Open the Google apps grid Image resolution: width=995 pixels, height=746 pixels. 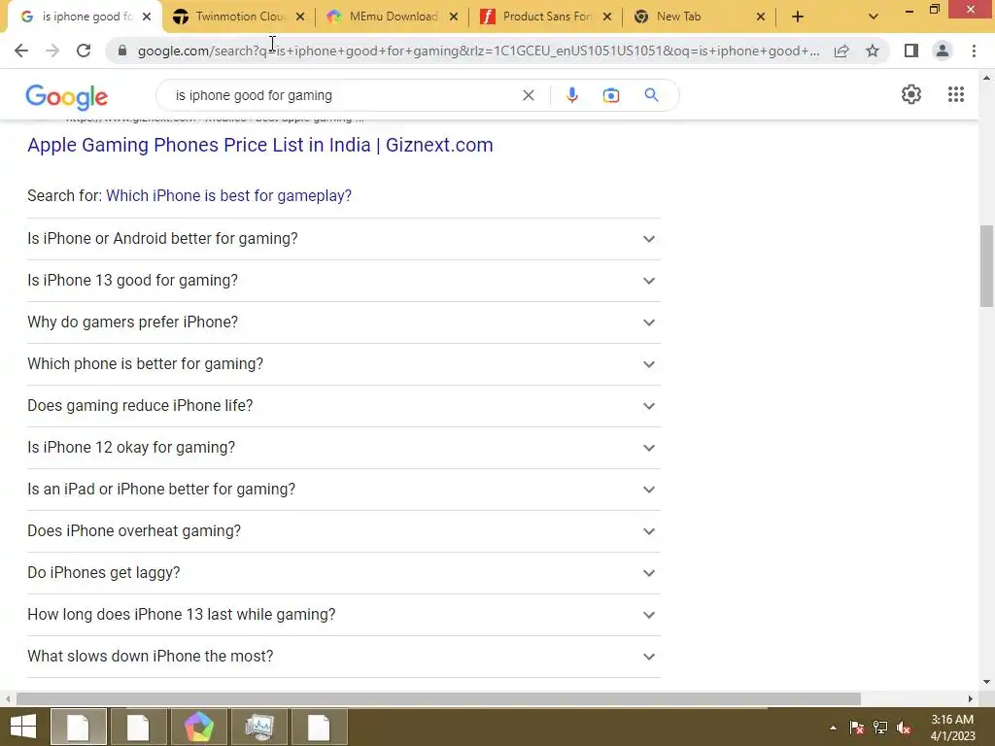tap(956, 94)
